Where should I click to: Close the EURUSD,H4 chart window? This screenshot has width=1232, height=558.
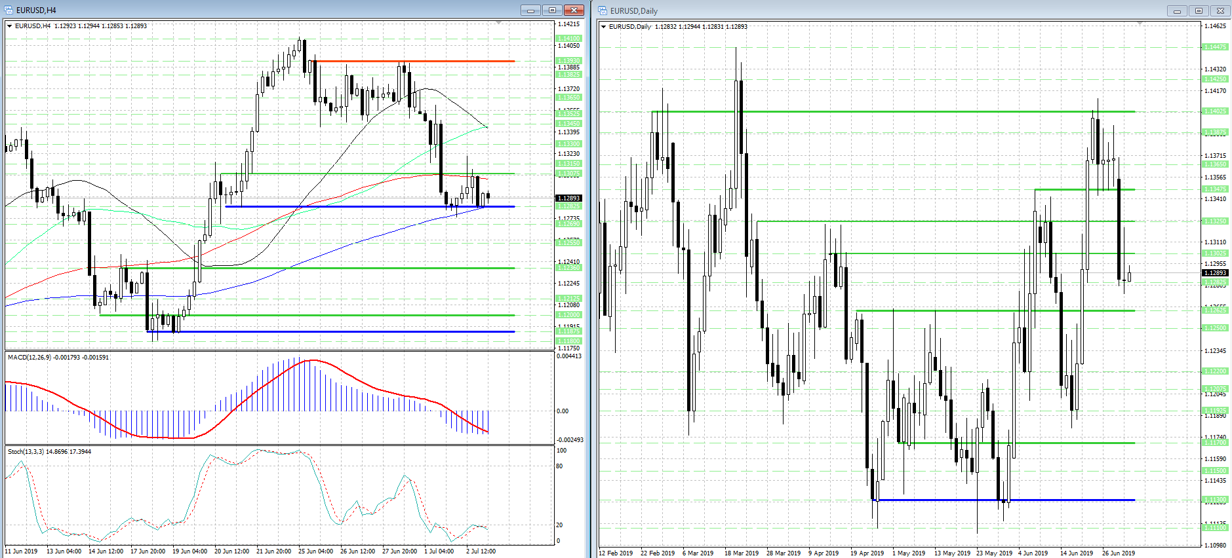click(574, 10)
